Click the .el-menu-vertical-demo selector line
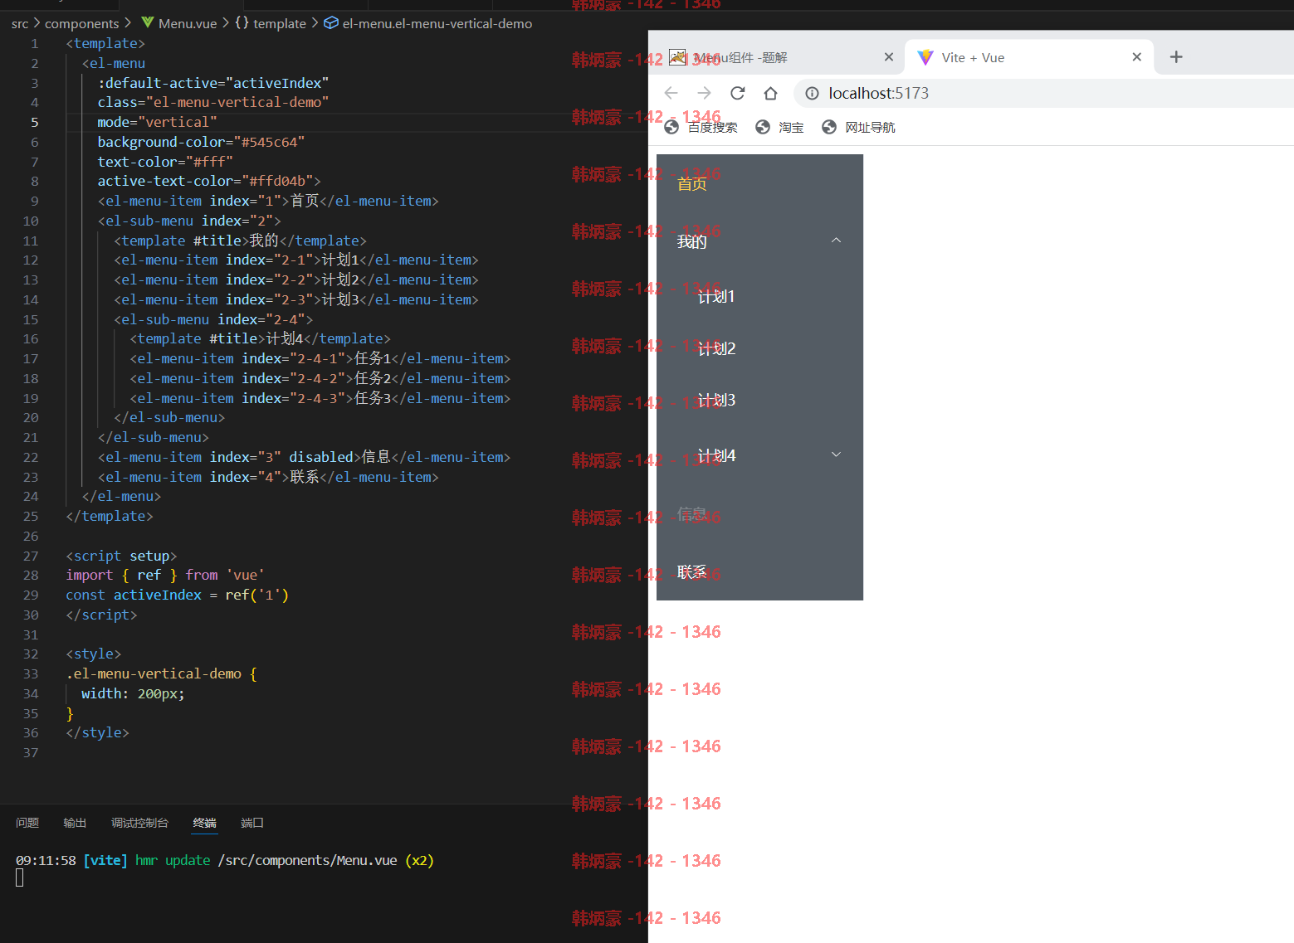Screen dimensions: 1294x943 [162, 673]
